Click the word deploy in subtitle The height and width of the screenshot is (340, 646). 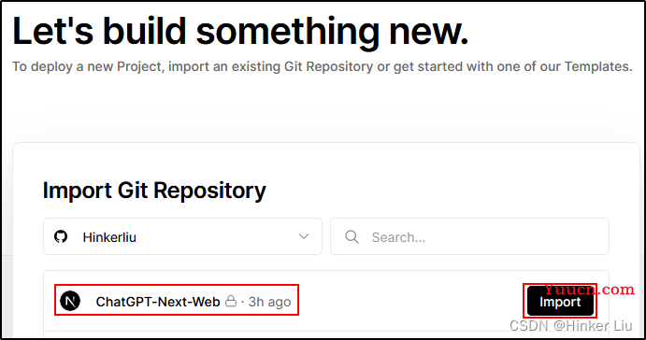click(x=51, y=66)
